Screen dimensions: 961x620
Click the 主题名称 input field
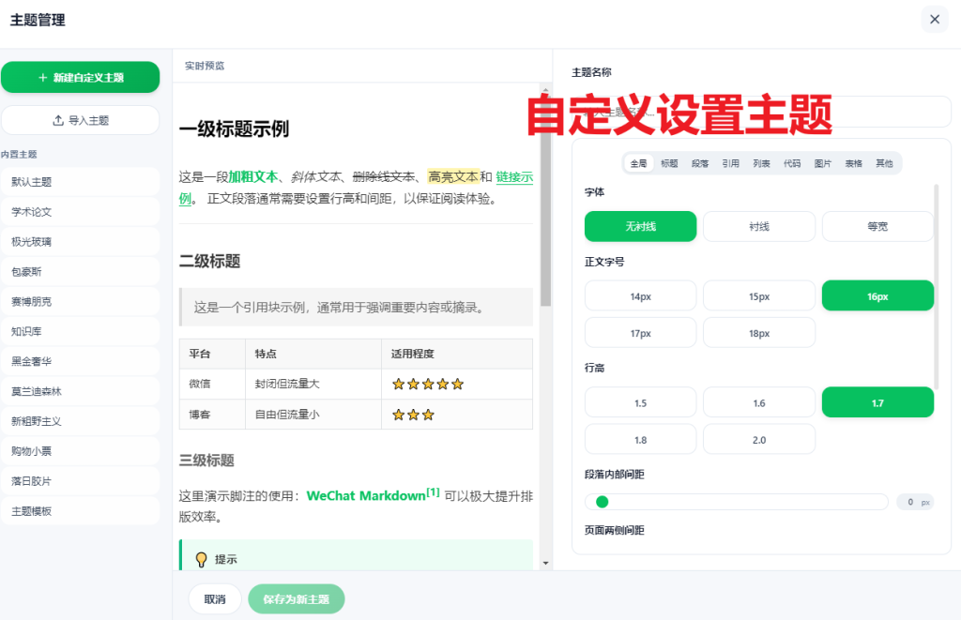(760, 111)
